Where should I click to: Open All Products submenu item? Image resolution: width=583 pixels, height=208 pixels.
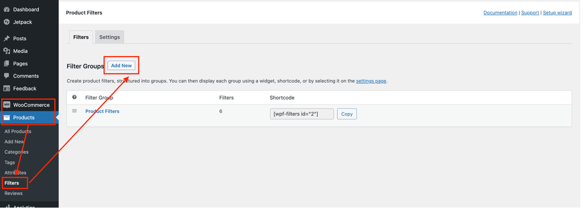pyautogui.click(x=18, y=132)
